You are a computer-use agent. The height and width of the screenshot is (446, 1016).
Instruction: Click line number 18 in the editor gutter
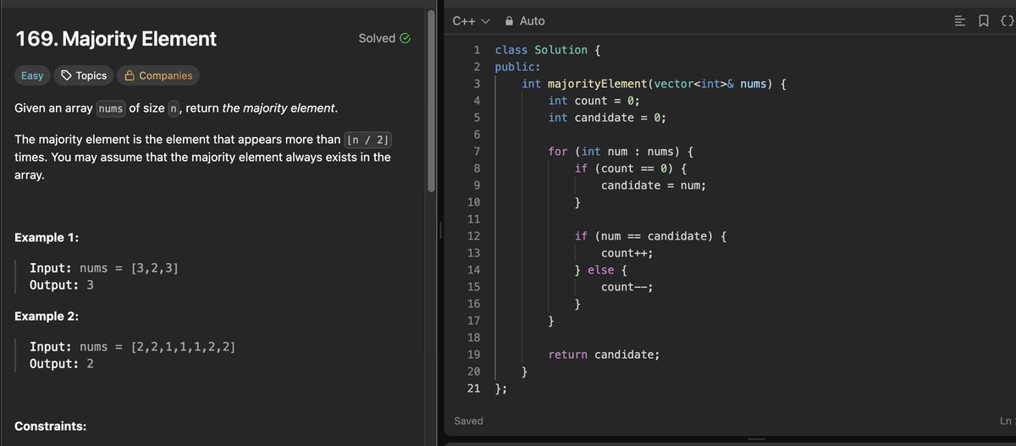(474, 338)
